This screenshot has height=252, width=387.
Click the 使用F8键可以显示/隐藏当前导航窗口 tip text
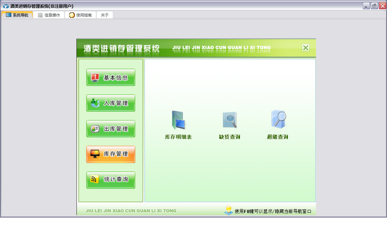point(273,211)
